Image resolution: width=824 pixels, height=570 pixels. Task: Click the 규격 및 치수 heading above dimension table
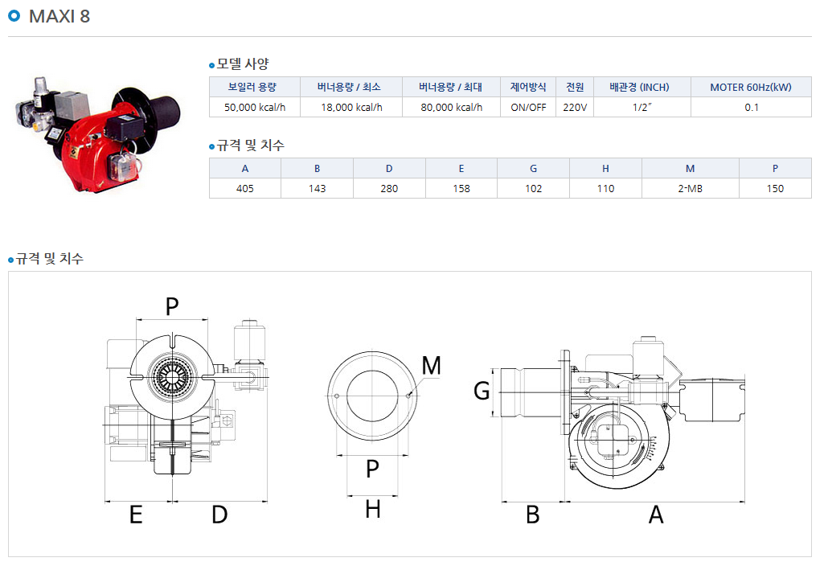click(251, 146)
